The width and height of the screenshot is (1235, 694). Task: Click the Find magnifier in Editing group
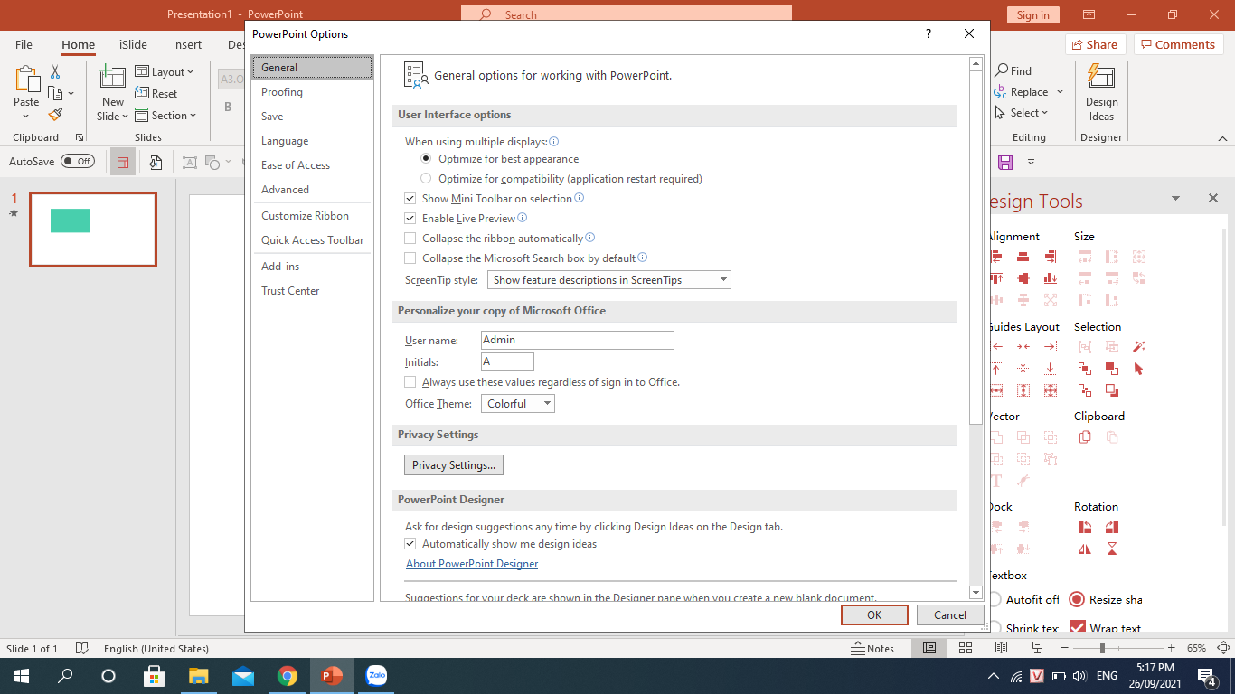coord(1002,70)
